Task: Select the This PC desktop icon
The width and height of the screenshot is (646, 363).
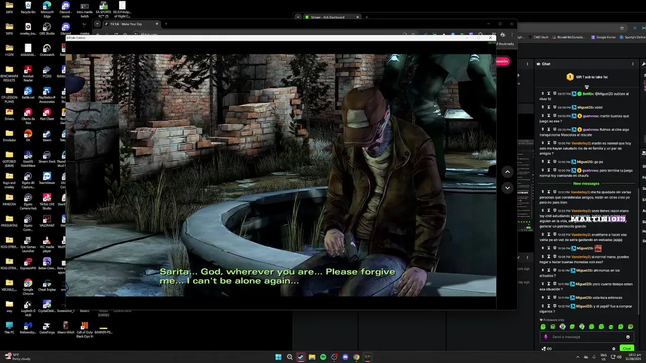Action: point(9,328)
